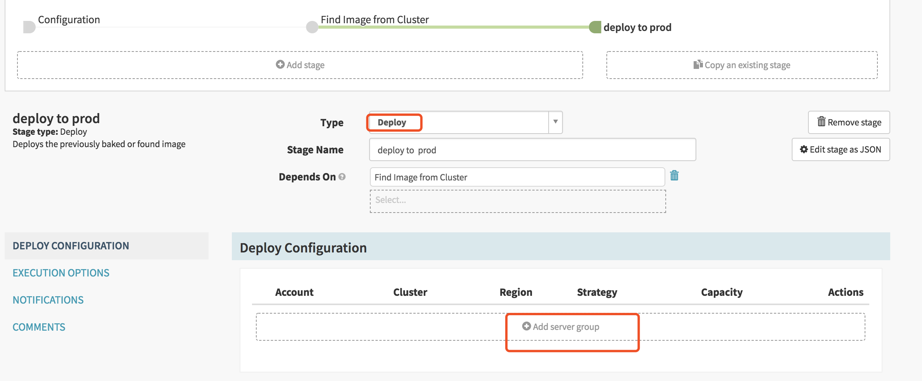Select the Deploy Configuration section
The width and height of the screenshot is (922, 381).
tap(71, 246)
